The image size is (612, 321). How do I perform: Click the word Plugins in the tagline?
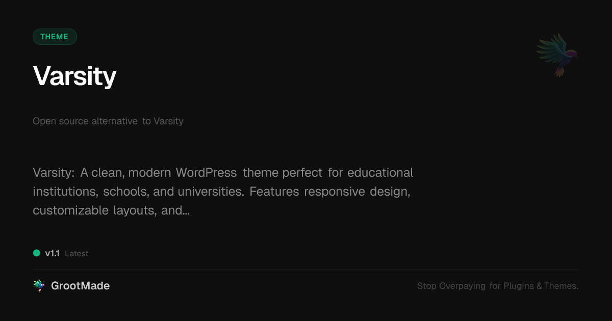[519, 286]
